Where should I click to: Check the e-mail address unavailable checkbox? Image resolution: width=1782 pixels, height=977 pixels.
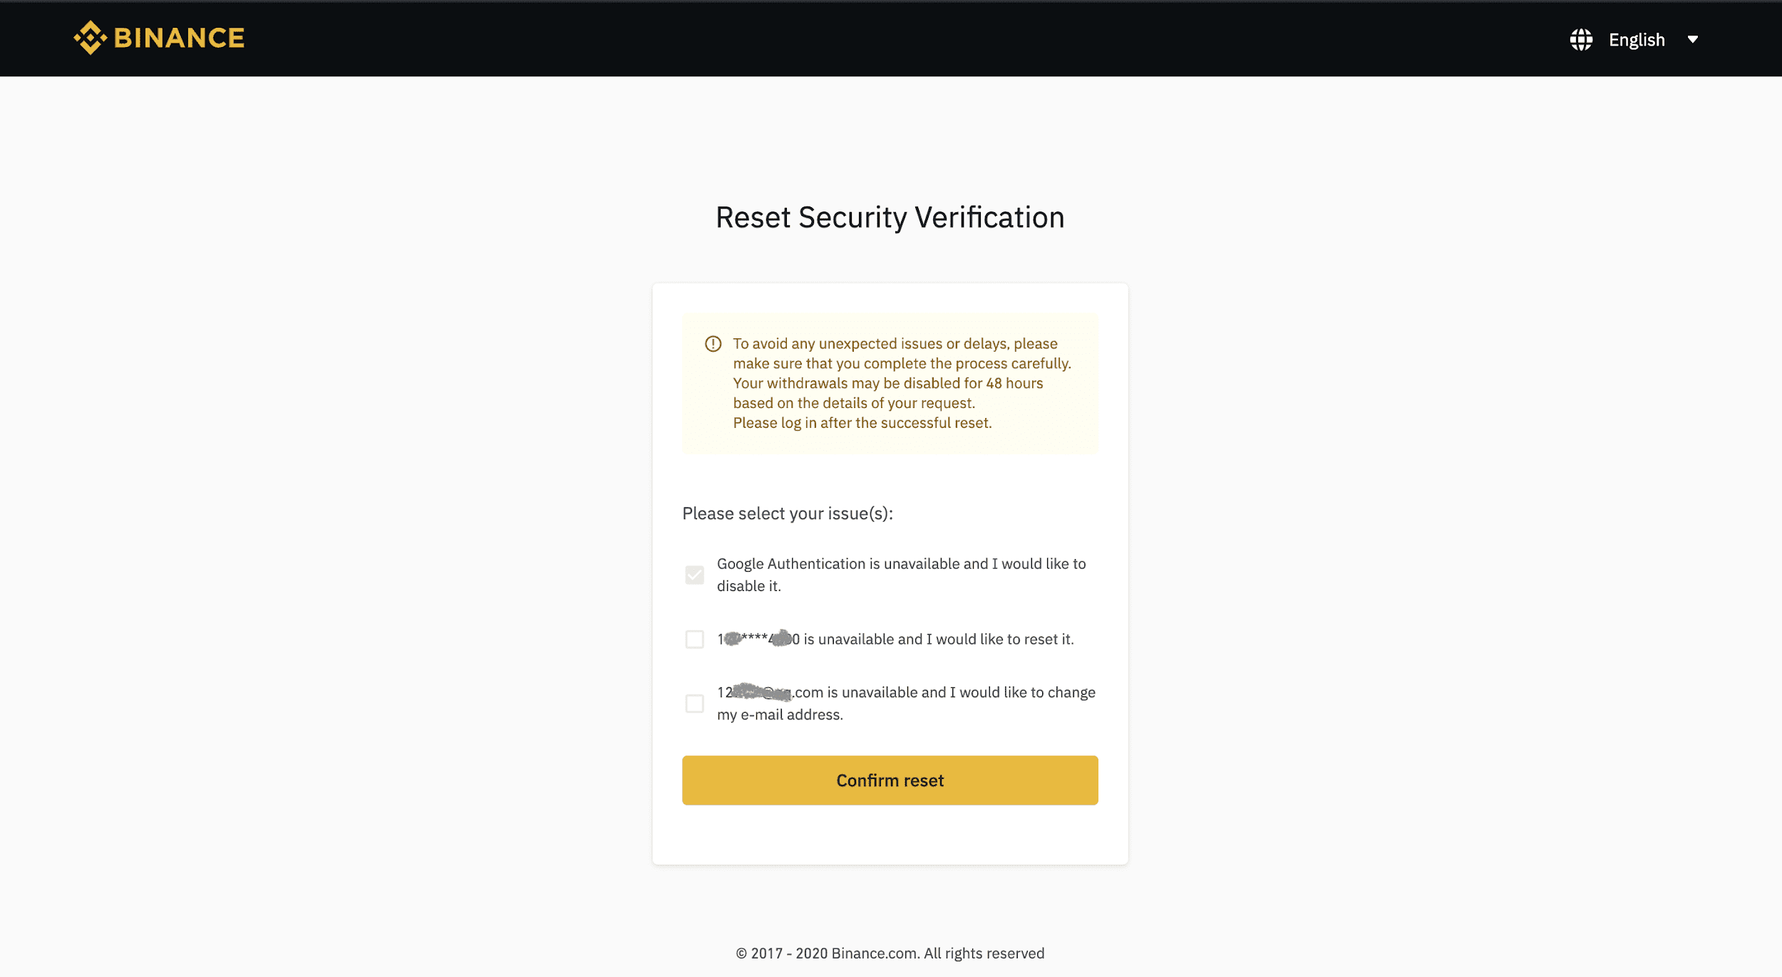coord(694,704)
